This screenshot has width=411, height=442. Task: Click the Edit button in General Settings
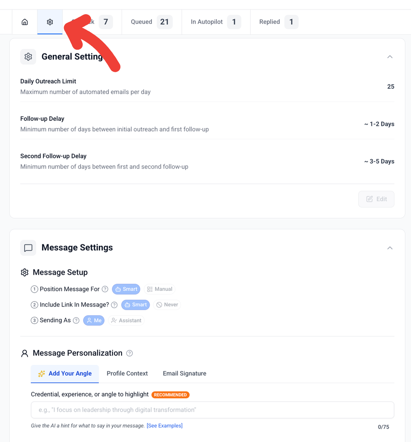[x=376, y=199]
